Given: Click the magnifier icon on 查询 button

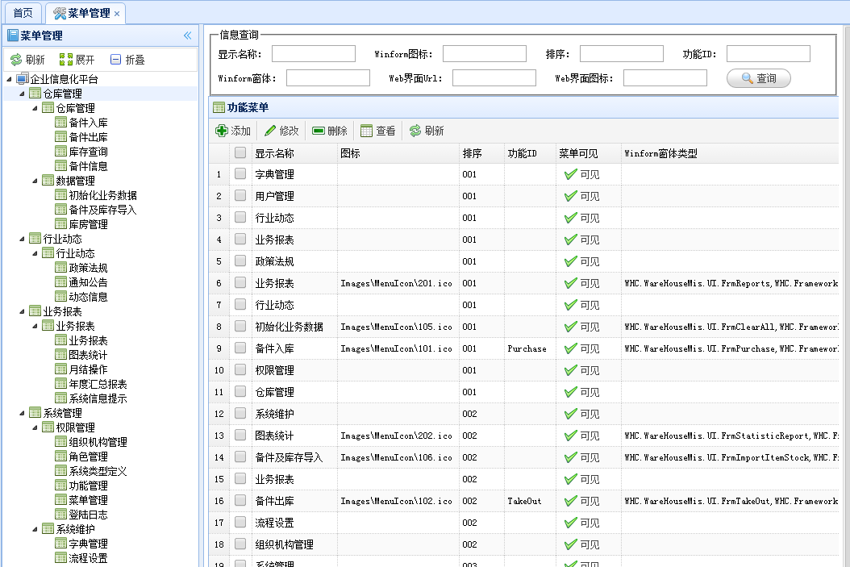Looking at the screenshot, I should [x=748, y=78].
